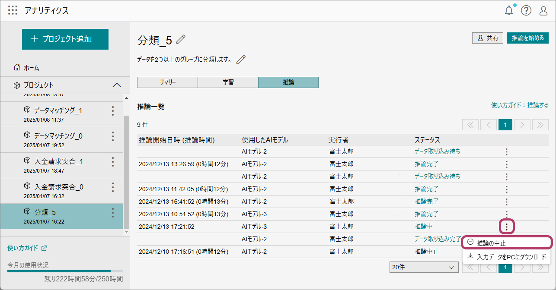The width and height of the screenshot is (556, 290).
Task: Click the 推論を始める button
Action: tap(528, 38)
